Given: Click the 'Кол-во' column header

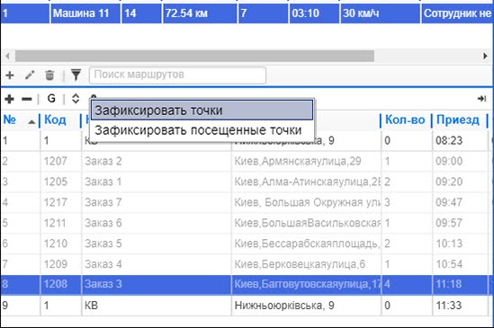Looking at the screenshot, I should (406, 120).
